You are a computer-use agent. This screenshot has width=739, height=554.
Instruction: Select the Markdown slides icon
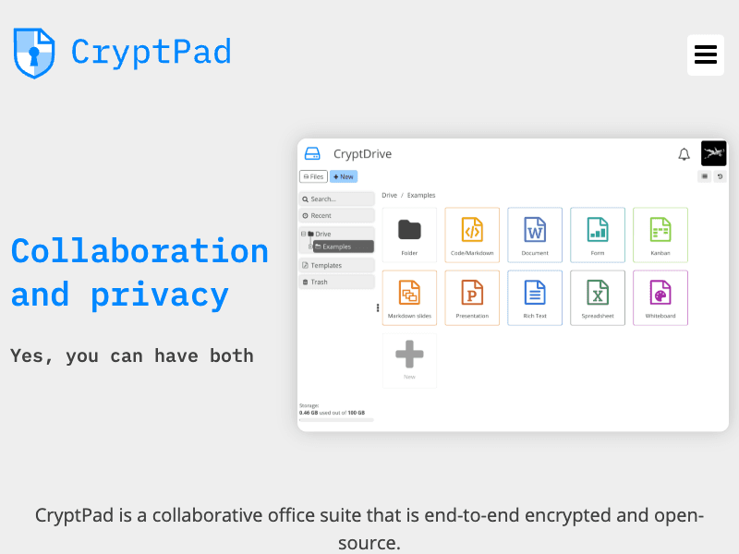tap(409, 297)
